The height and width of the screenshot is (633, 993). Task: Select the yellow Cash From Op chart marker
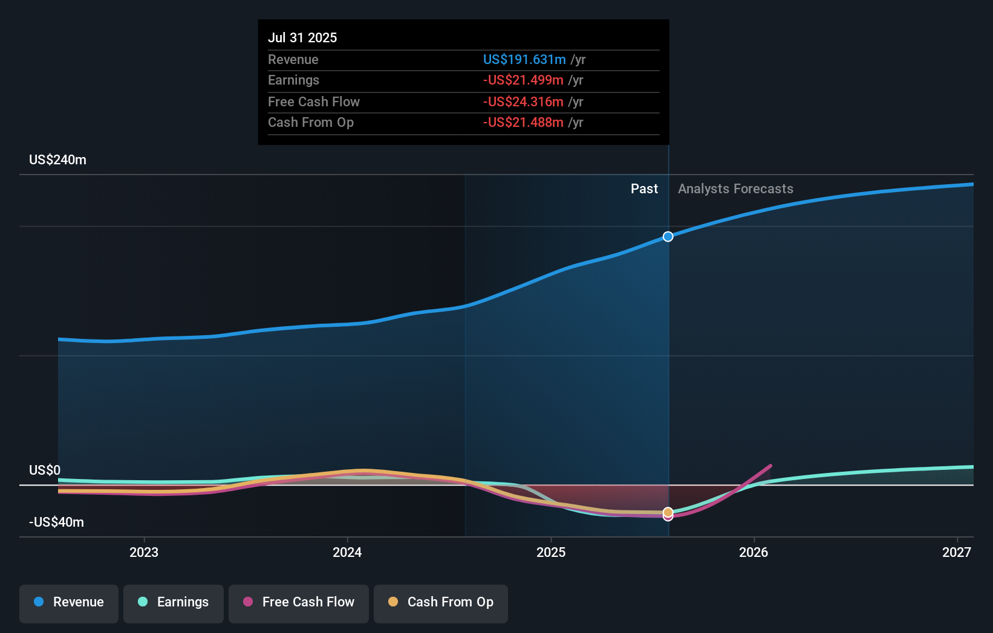pos(668,511)
